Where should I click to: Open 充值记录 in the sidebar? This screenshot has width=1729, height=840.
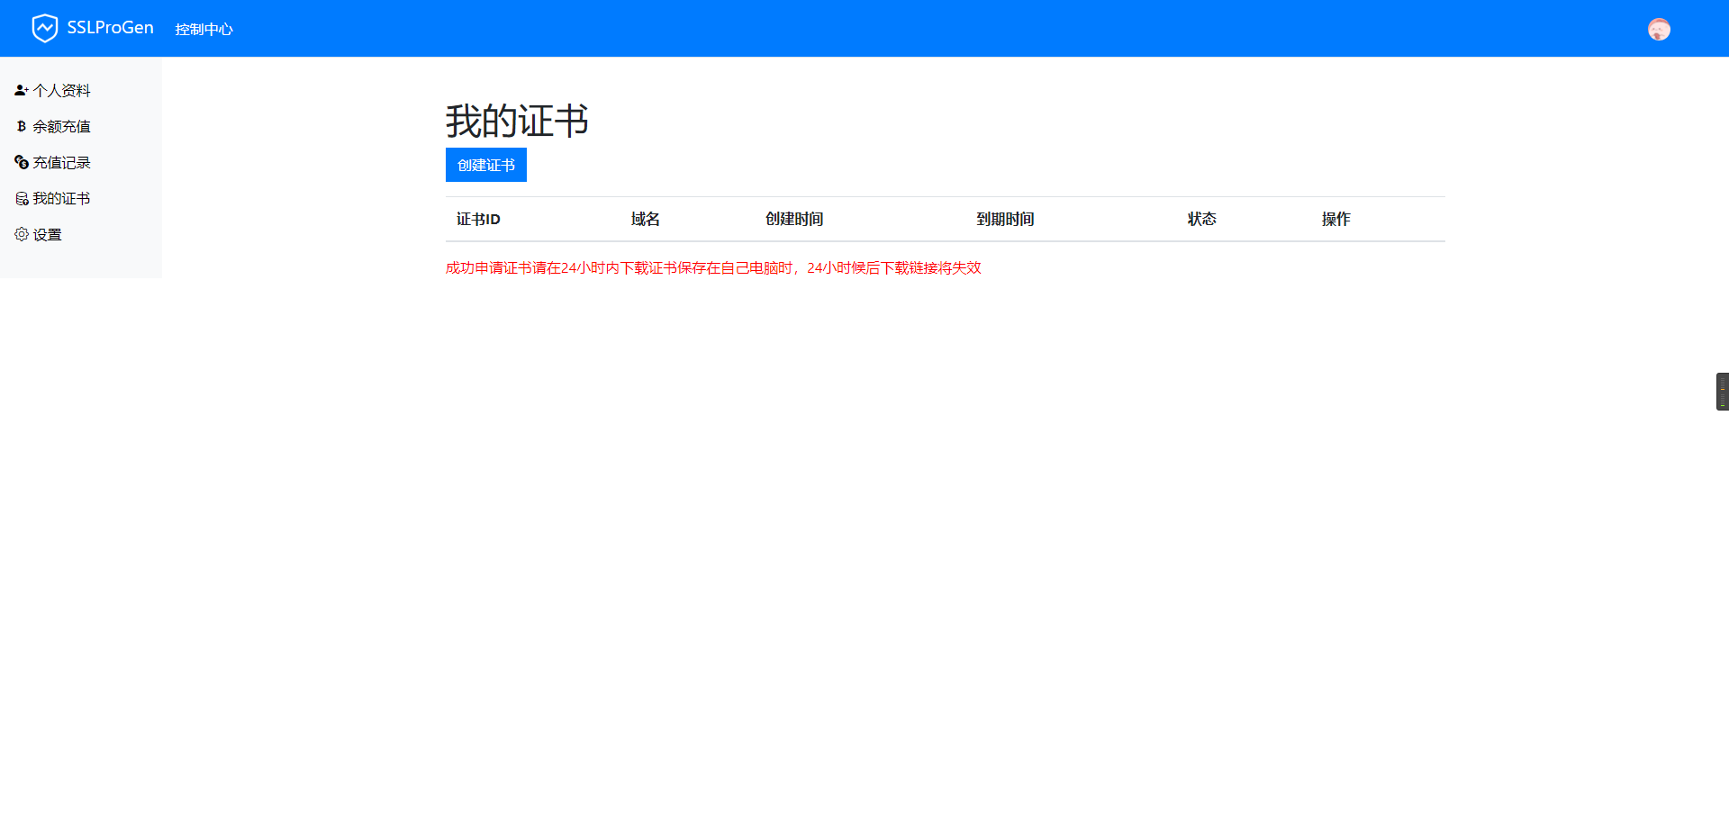61,162
